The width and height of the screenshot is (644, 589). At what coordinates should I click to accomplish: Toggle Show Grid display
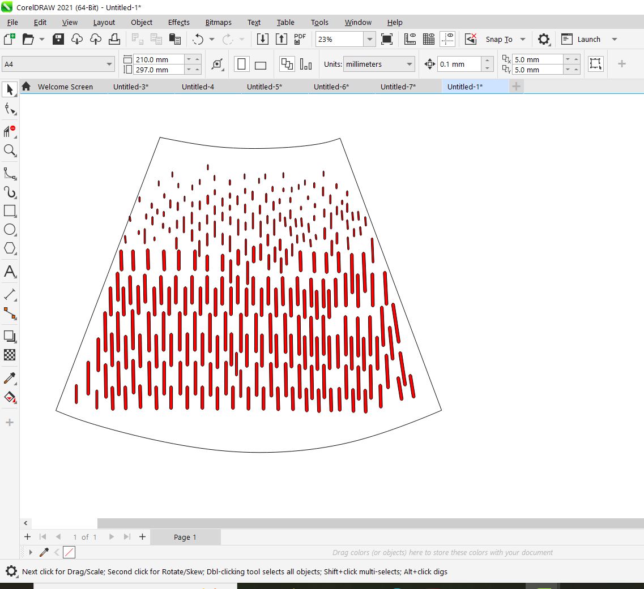[429, 39]
